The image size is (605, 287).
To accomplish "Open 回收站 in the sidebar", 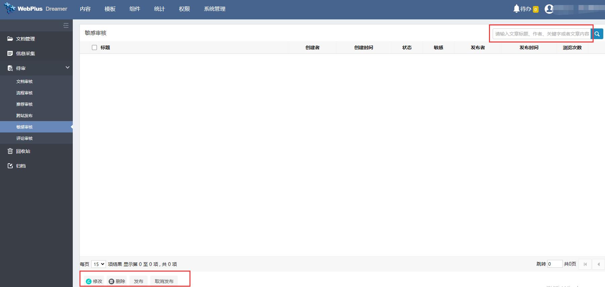I will [x=36, y=151].
